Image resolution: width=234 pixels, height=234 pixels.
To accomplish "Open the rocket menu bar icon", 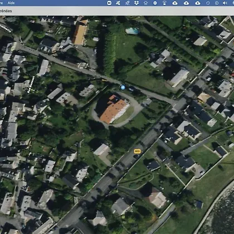I will [127, 3].
